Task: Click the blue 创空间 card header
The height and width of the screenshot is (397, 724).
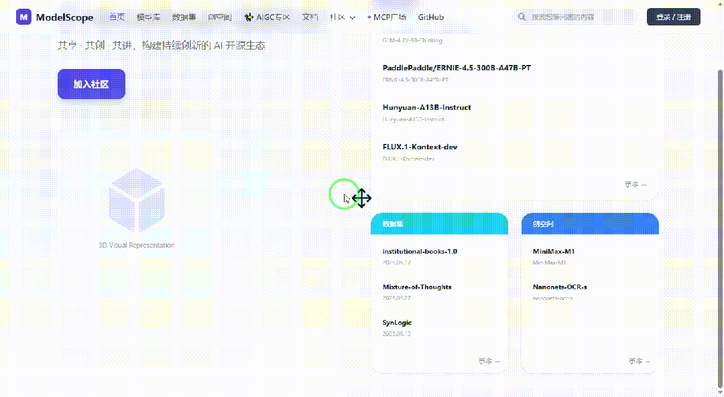Action: coord(590,224)
